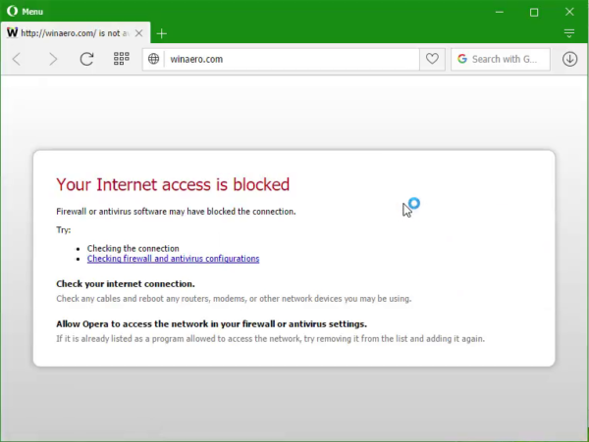Maximize the Opera window
Viewport: 589px width, 442px height.
(534, 13)
